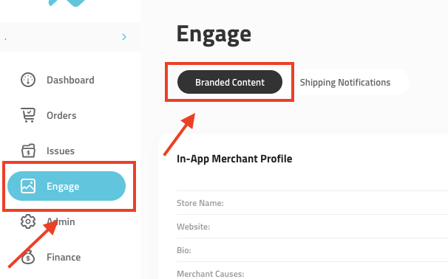This screenshot has height=279, width=448.
Task: Click the Website field row
Action: [312, 227]
